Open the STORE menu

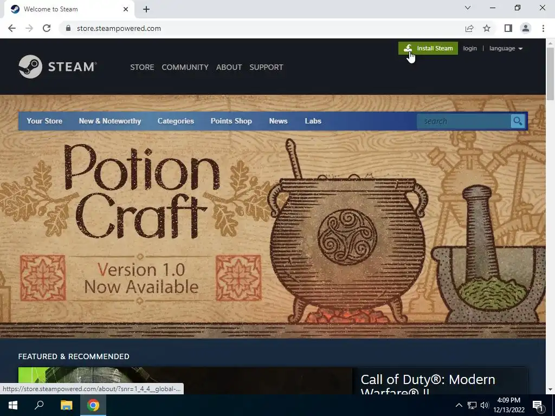coord(142,67)
